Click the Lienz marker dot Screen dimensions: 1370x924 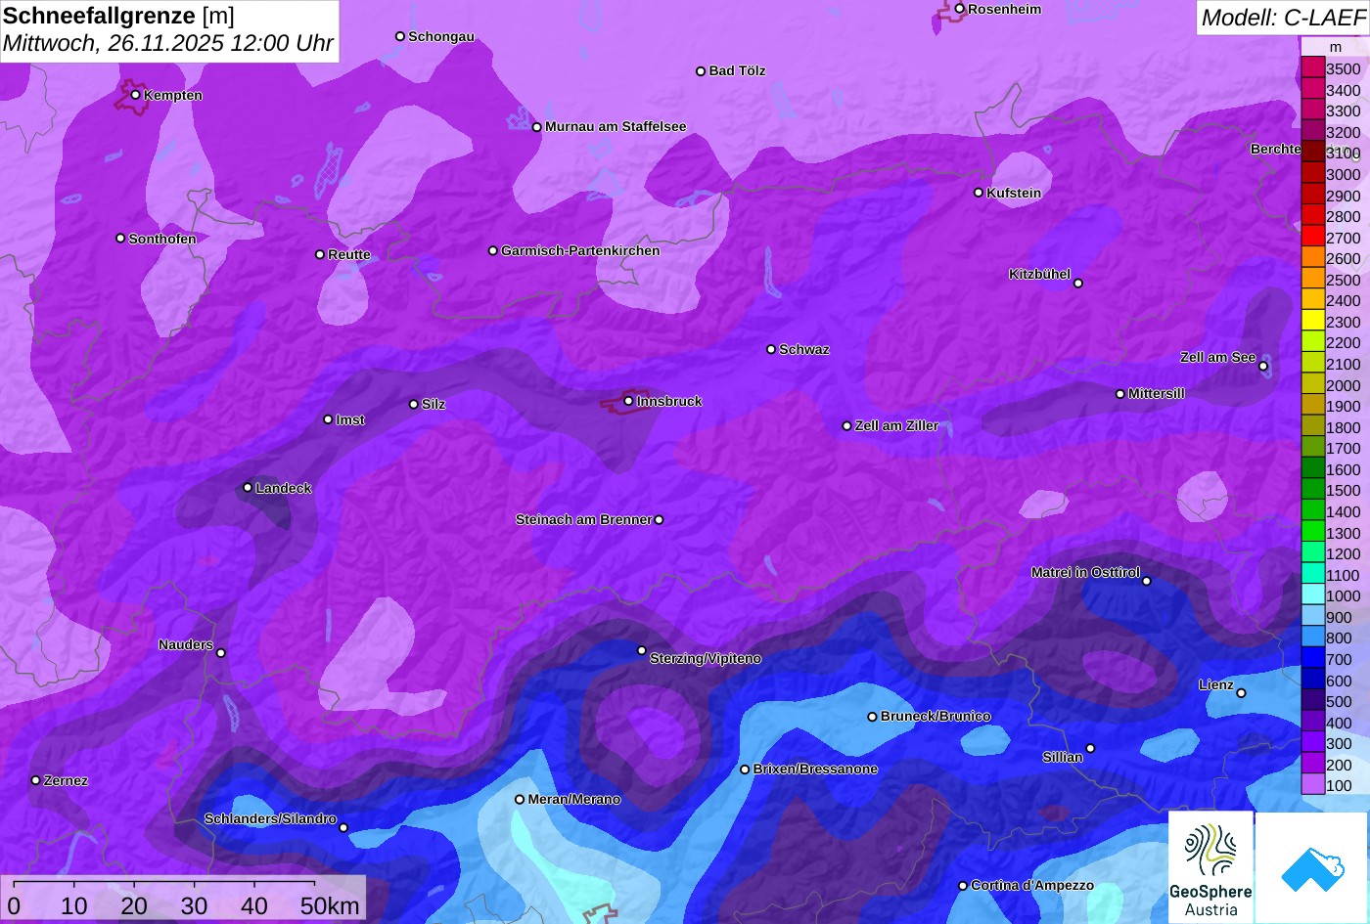(1241, 693)
